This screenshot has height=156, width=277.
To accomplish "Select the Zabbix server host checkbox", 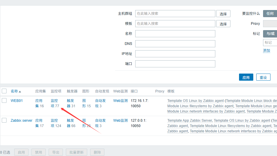I will coord(4,120).
